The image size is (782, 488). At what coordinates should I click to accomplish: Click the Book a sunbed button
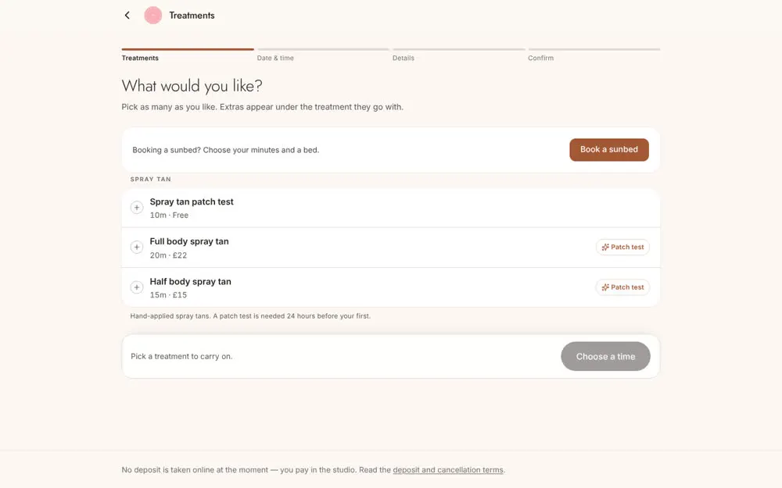609,149
